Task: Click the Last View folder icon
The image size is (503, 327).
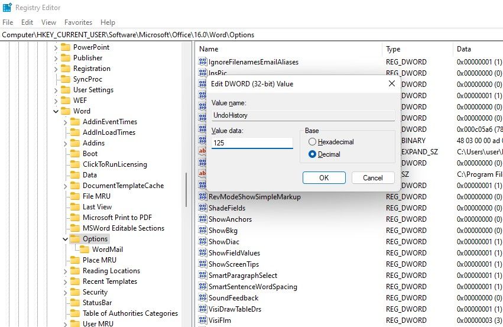Action: [74, 206]
